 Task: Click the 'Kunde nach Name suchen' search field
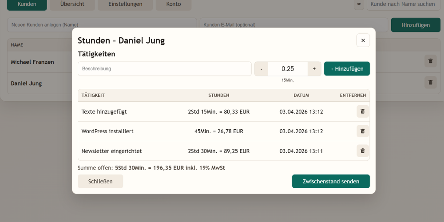pos(404,4)
